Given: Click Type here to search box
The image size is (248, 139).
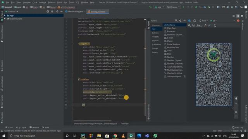Looking at the screenshot, I should point(35,136).
